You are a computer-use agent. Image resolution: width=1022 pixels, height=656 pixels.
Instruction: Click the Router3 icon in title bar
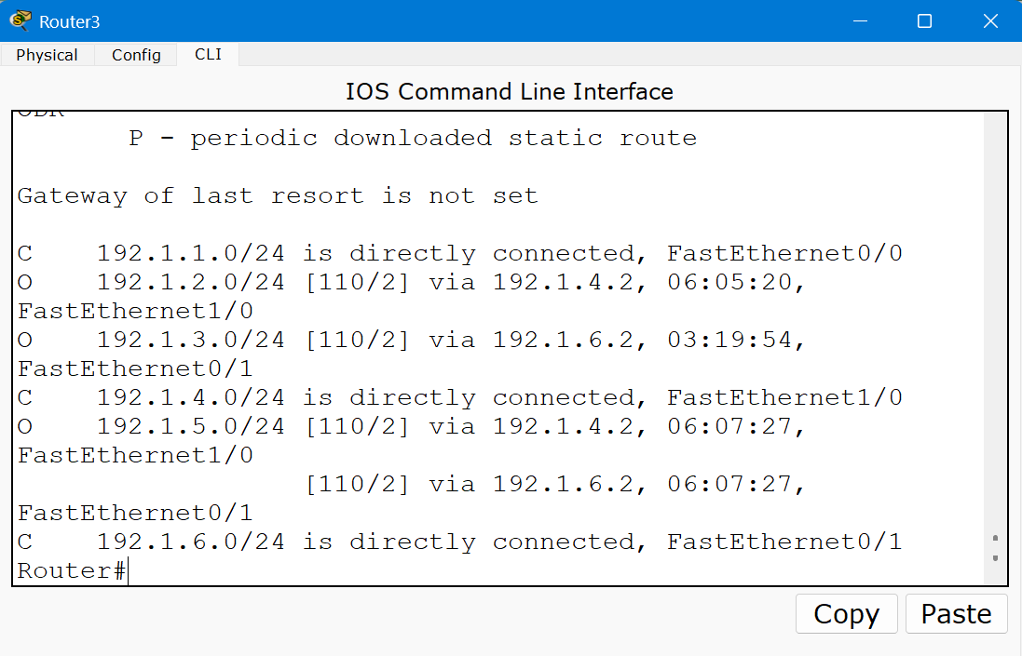20,20
